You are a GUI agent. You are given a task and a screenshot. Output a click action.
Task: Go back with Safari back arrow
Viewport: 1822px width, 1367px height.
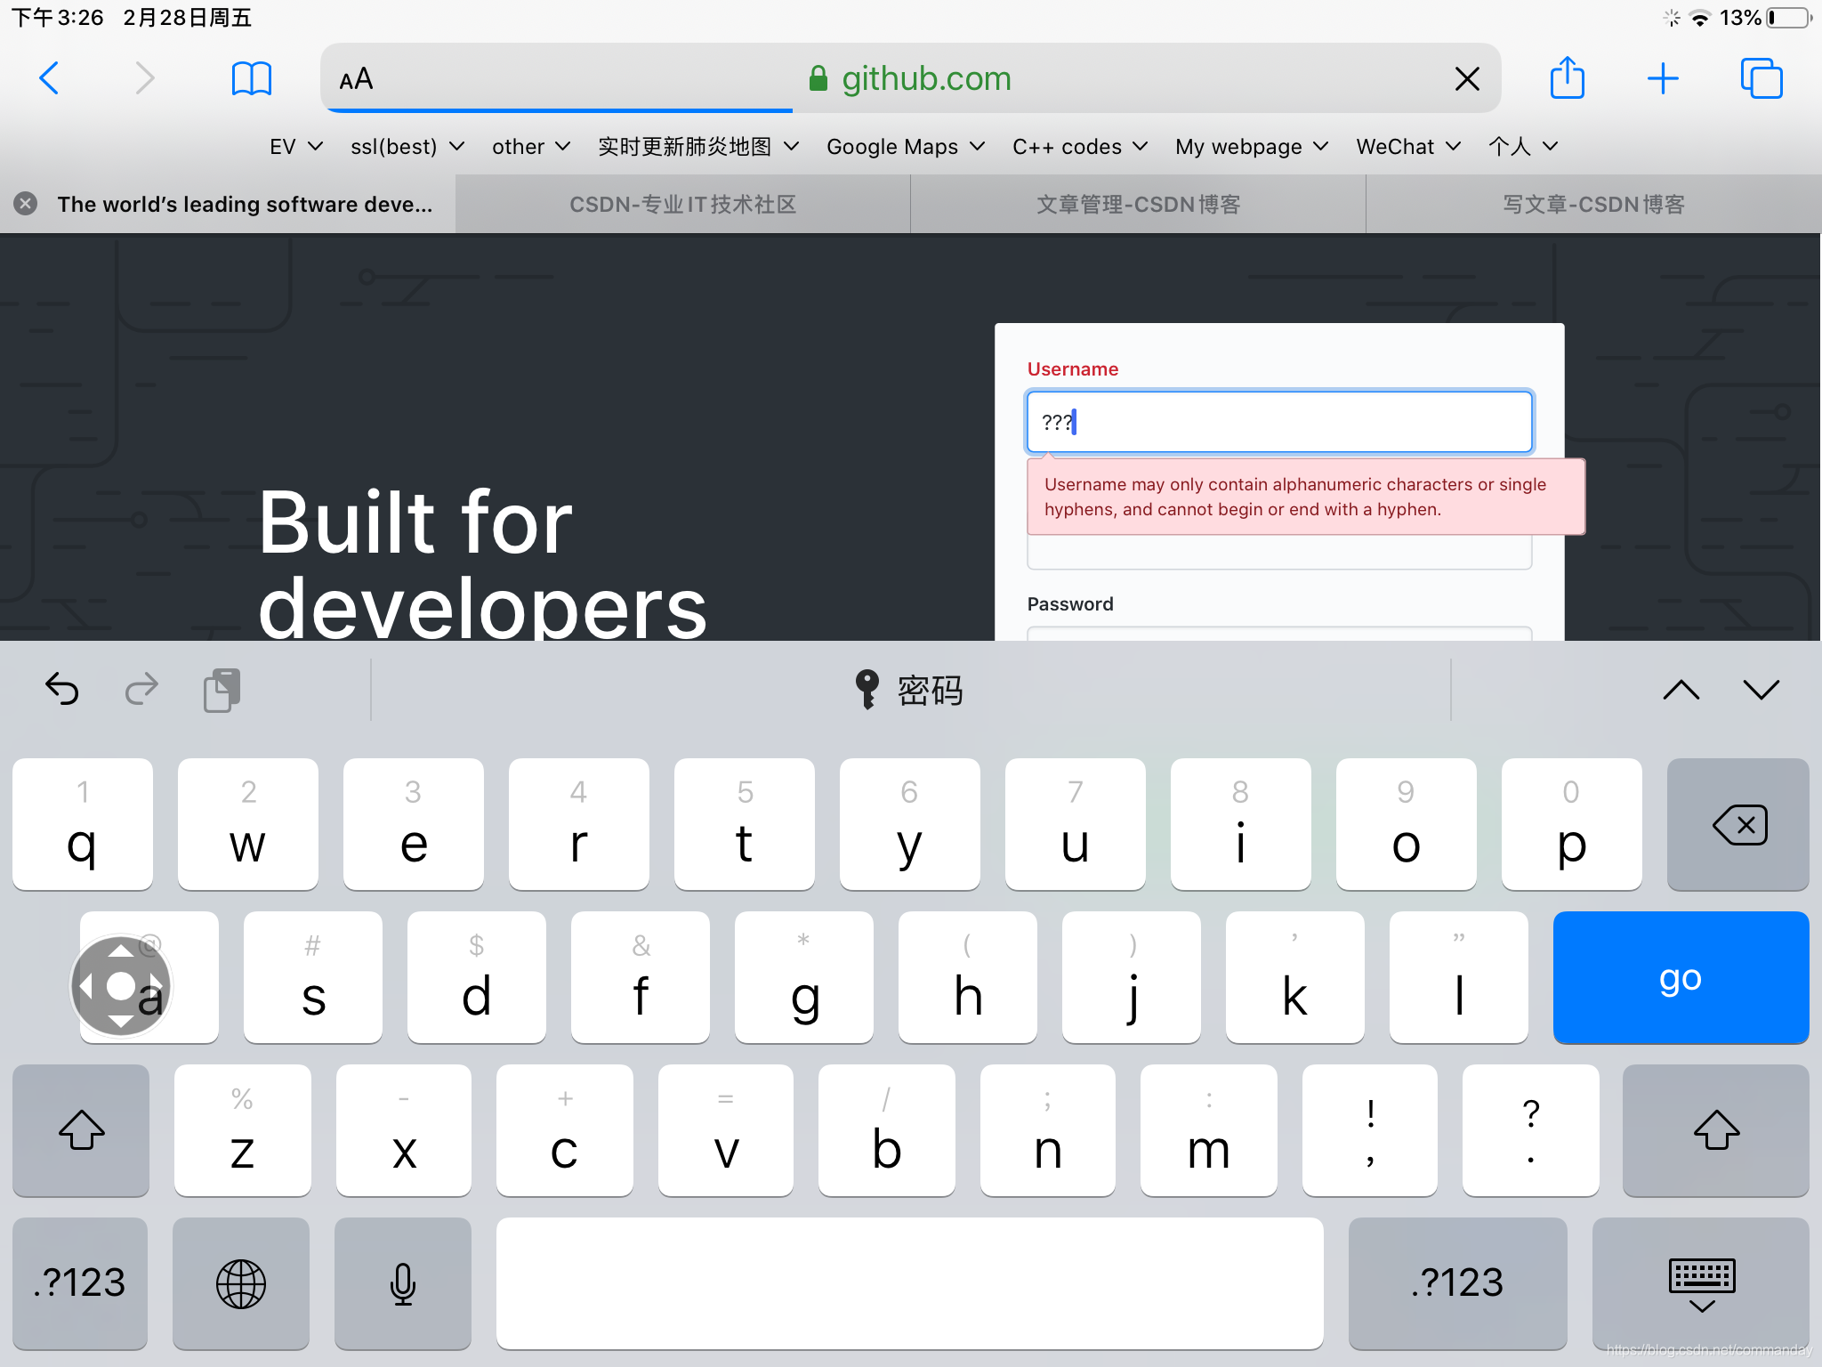click(x=50, y=78)
